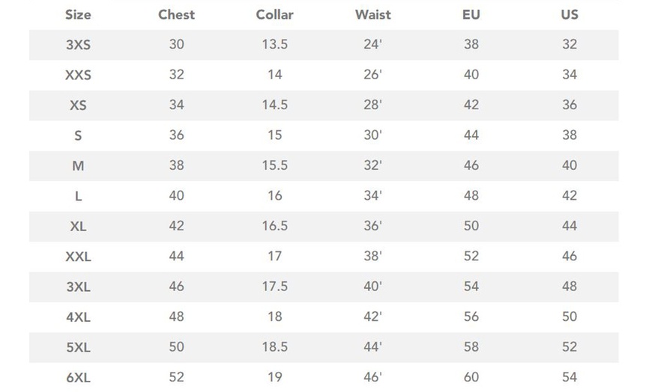Click chest value 36 in S row
Screen dimensions: 652x392
(x=176, y=135)
